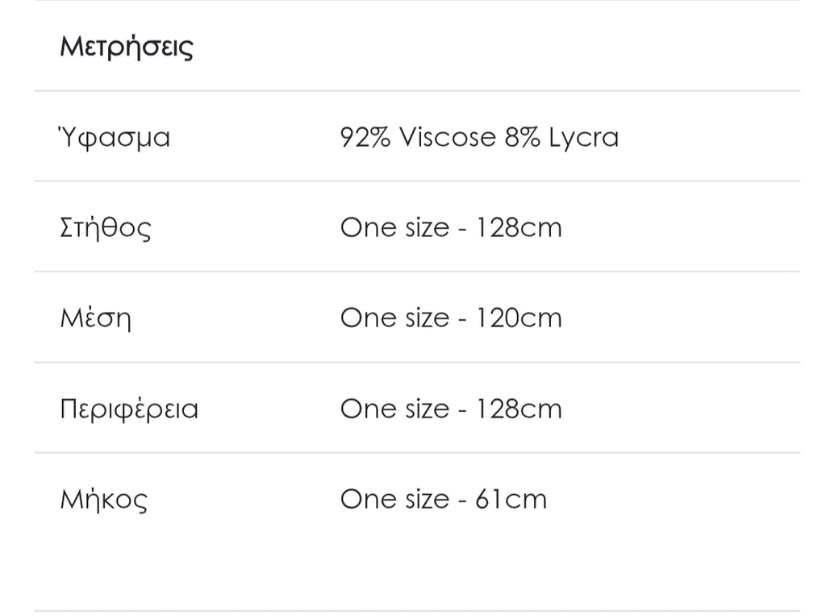Select the Μήκος row label
This screenshot has width=826, height=615.
tap(104, 500)
